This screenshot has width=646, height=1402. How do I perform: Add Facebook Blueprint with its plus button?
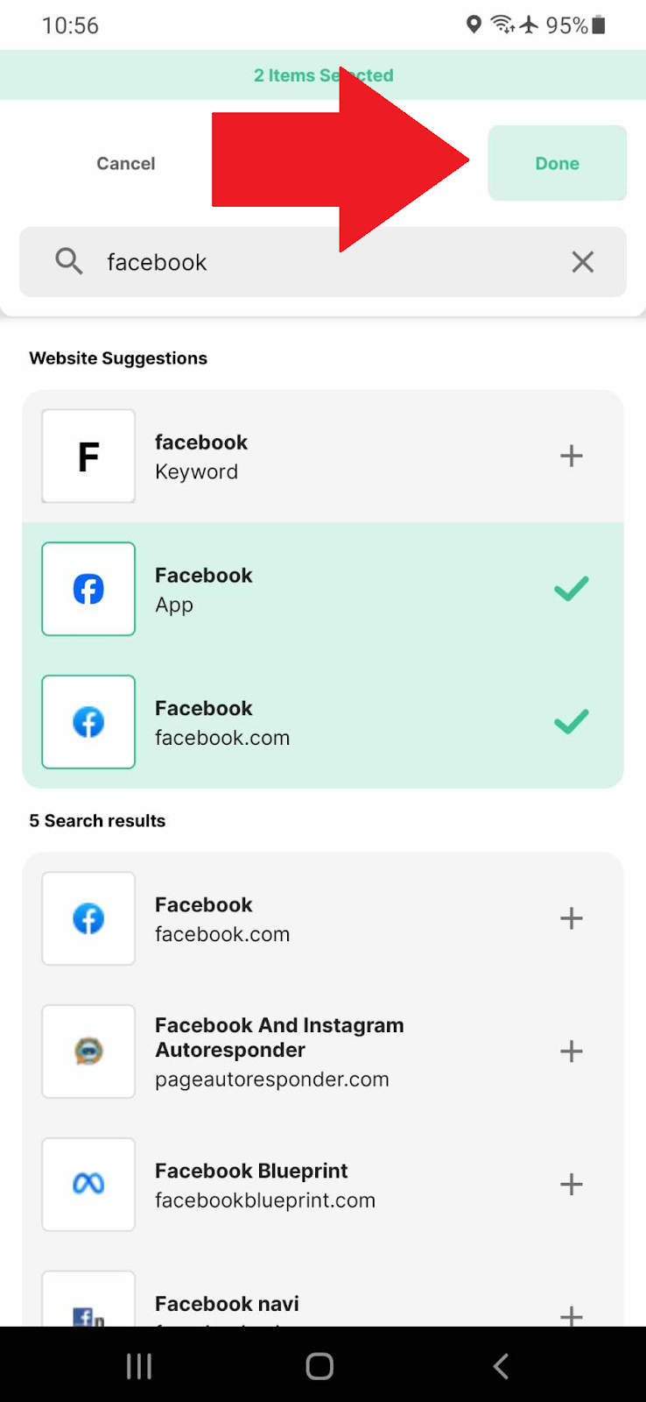pos(571,1185)
